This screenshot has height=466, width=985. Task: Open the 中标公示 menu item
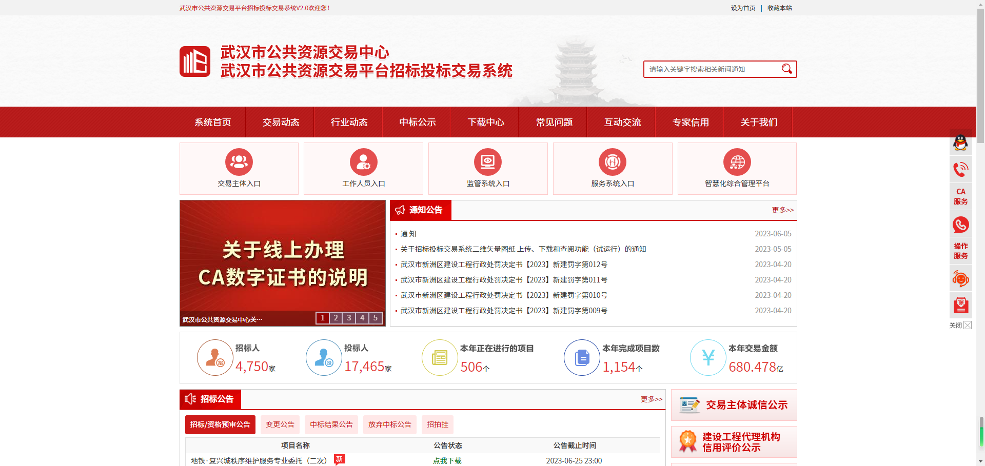[417, 122]
